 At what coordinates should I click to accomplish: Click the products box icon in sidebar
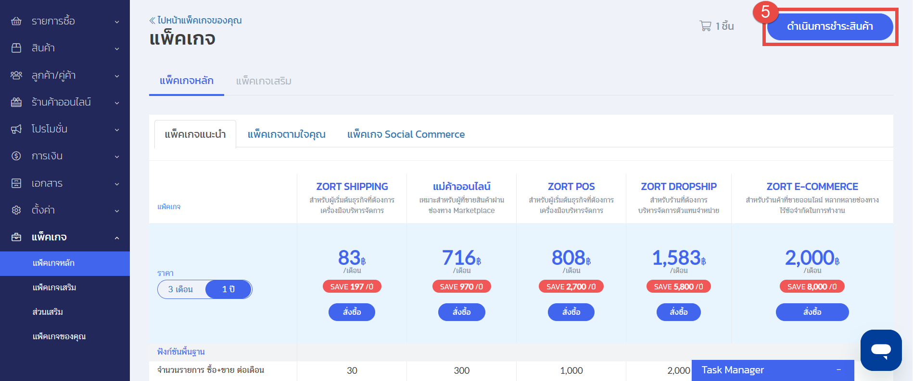tap(16, 48)
